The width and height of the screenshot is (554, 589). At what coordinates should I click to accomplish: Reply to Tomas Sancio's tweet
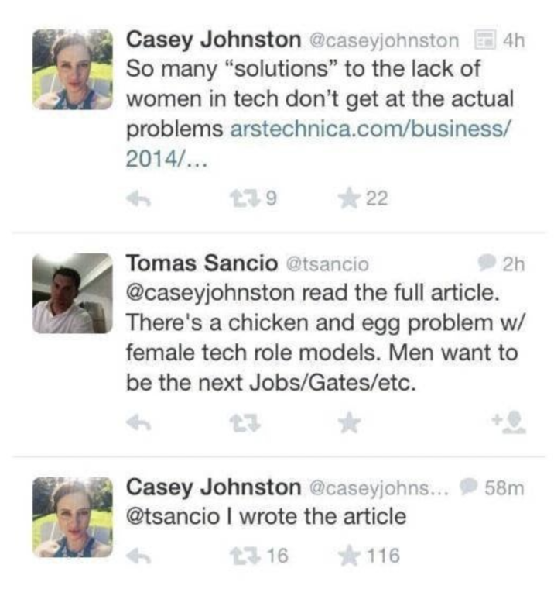coord(137,422)
